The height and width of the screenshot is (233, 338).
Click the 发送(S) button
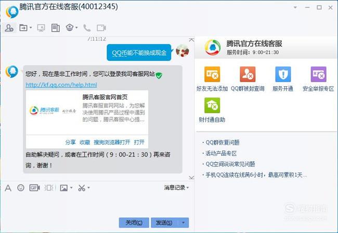[164, 223]
